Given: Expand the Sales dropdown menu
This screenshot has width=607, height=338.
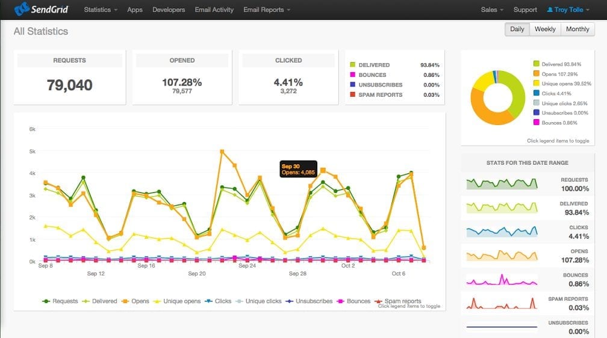Looking at the screenshot, I should 492,10.
